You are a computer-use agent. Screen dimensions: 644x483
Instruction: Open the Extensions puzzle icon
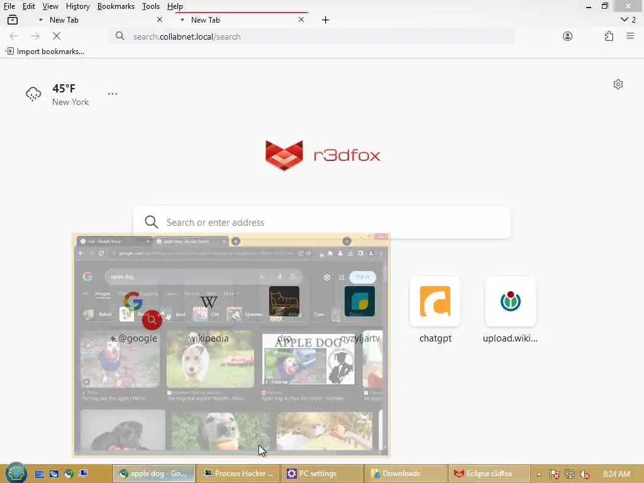609,36
